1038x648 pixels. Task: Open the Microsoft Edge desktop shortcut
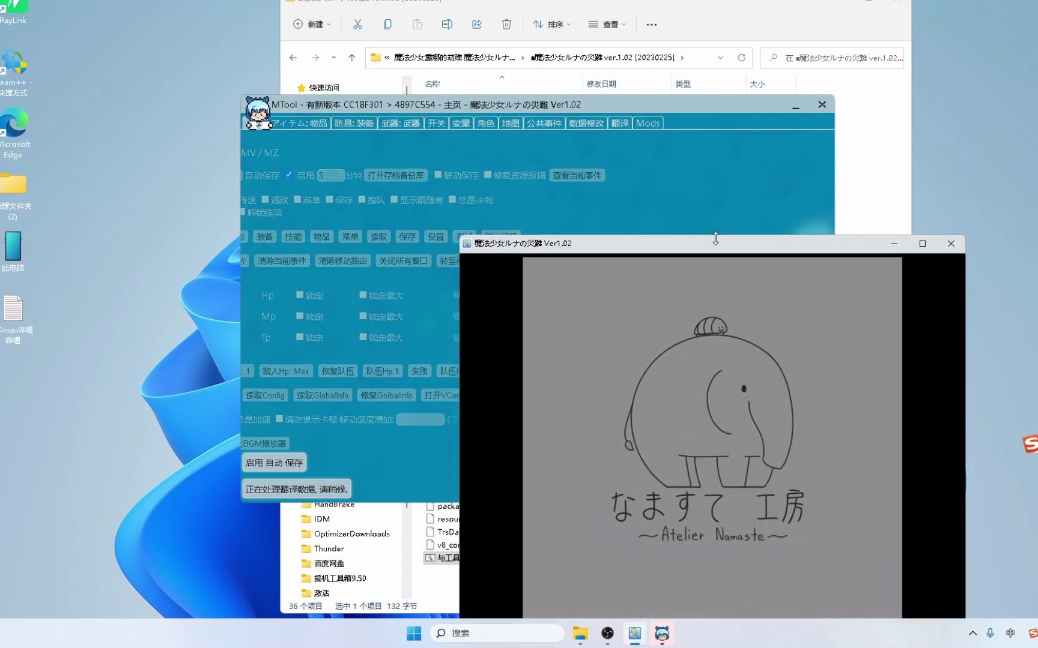pyautogui.click(x=13, y=133)
